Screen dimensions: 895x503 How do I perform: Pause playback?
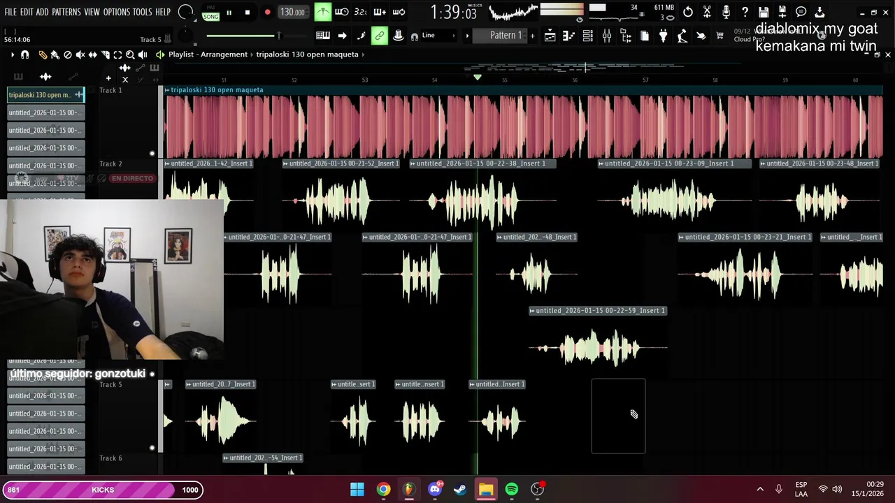pos(229,13)
